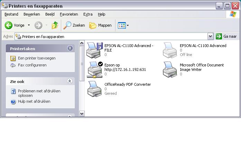Go up one folder level icon
Screen dimensions: 241x166
pyautogui.click(x=55, y=25)
